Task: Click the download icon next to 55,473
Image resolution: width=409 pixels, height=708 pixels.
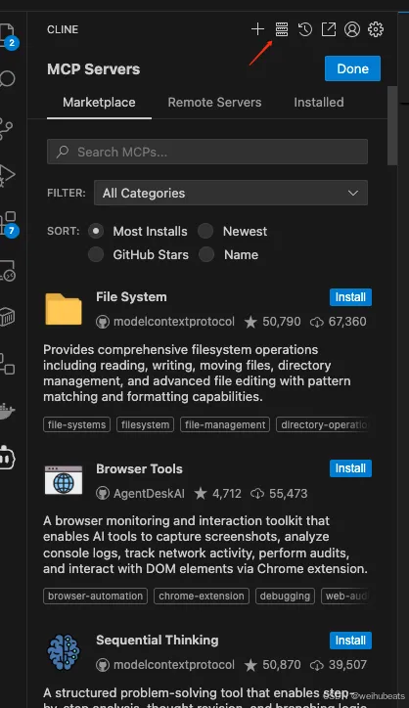Action: [x=257, y=494]
